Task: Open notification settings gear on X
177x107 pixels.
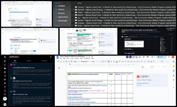Action: [51, 57]
